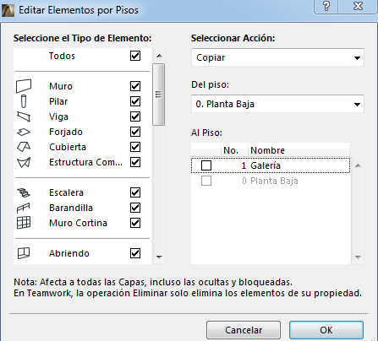Click the No. column header
The width and height of the screenshot is (378, 341).
click(x=234, y=150)
